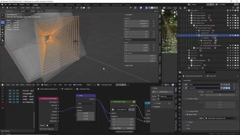Switch to the Modeling workspace tab
The width and height of the screenshot is (240, 135).
pos(43,5)
